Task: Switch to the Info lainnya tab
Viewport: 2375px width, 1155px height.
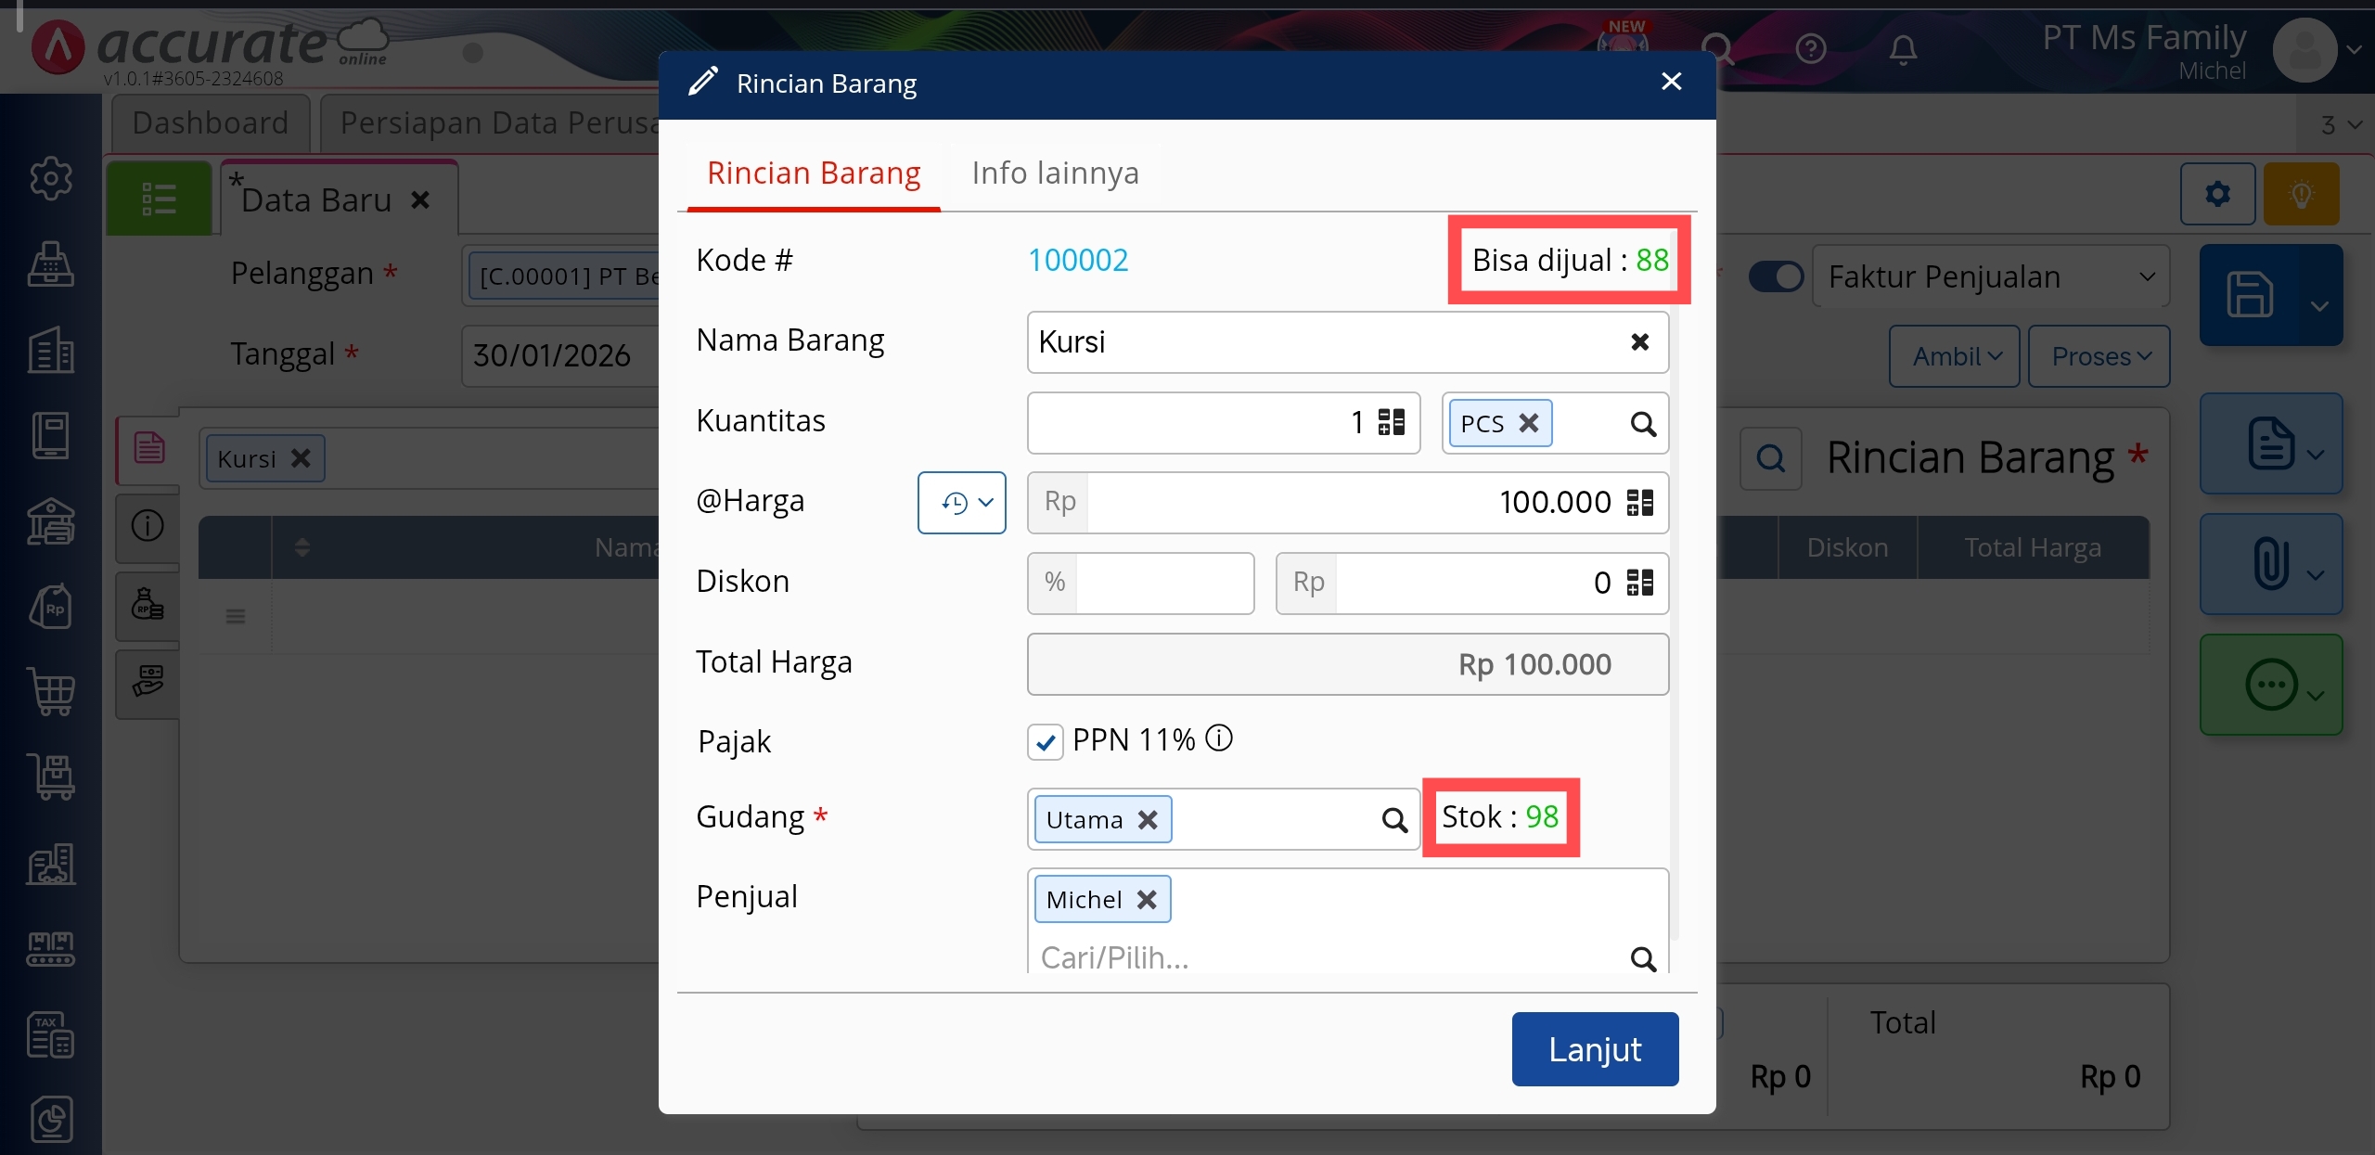Action: [x=1055, y=173]
